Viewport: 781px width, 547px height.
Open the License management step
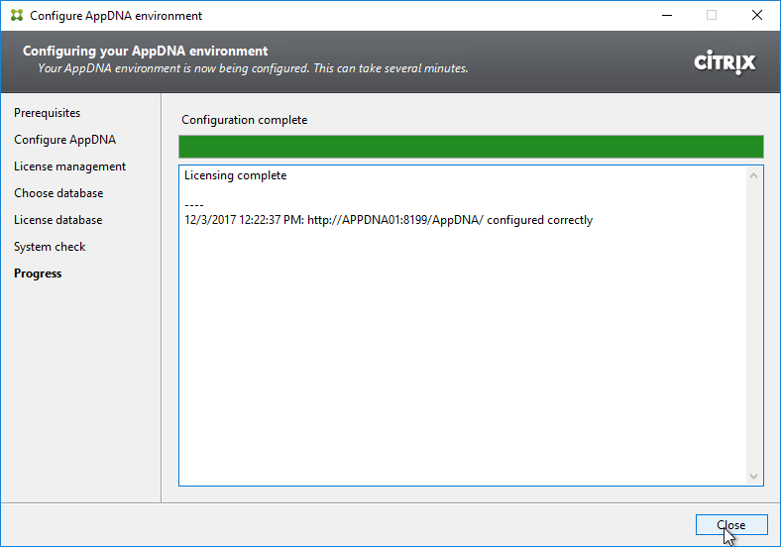click(69, 166)
